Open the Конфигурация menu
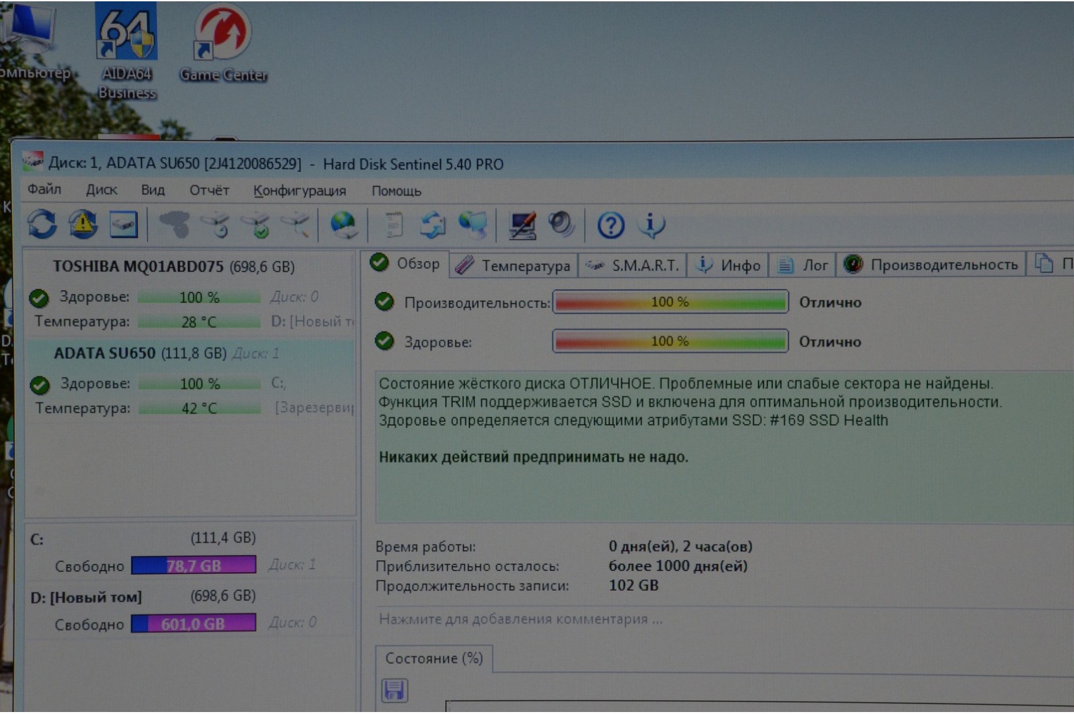This screenshot has width=1074, height=714. coord(300,191)
